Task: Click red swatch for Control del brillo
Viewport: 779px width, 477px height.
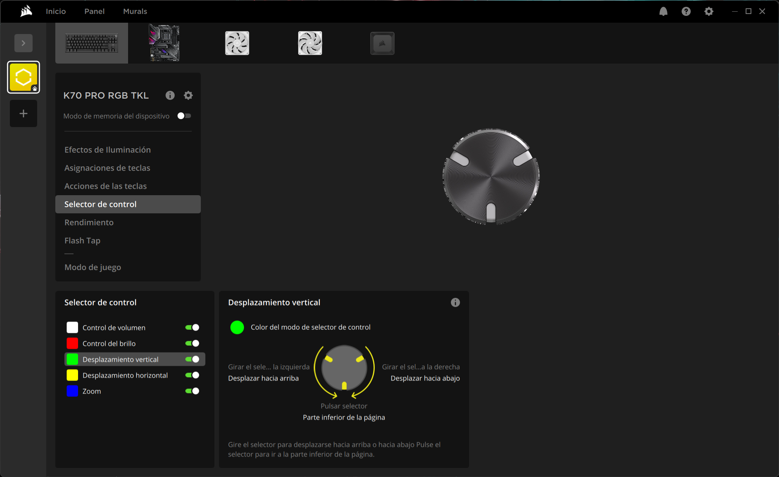Action: pyautogui.click(x=72, y=343)
